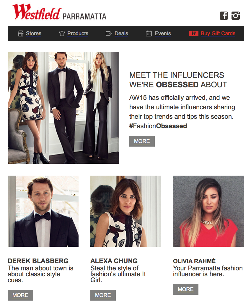Click the tag icon beside Deals

coord(108,33)
